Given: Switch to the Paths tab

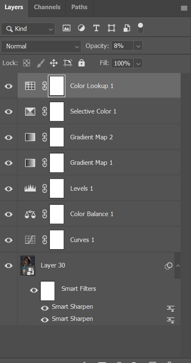Looking at the screenshot, I should [79, 7].
